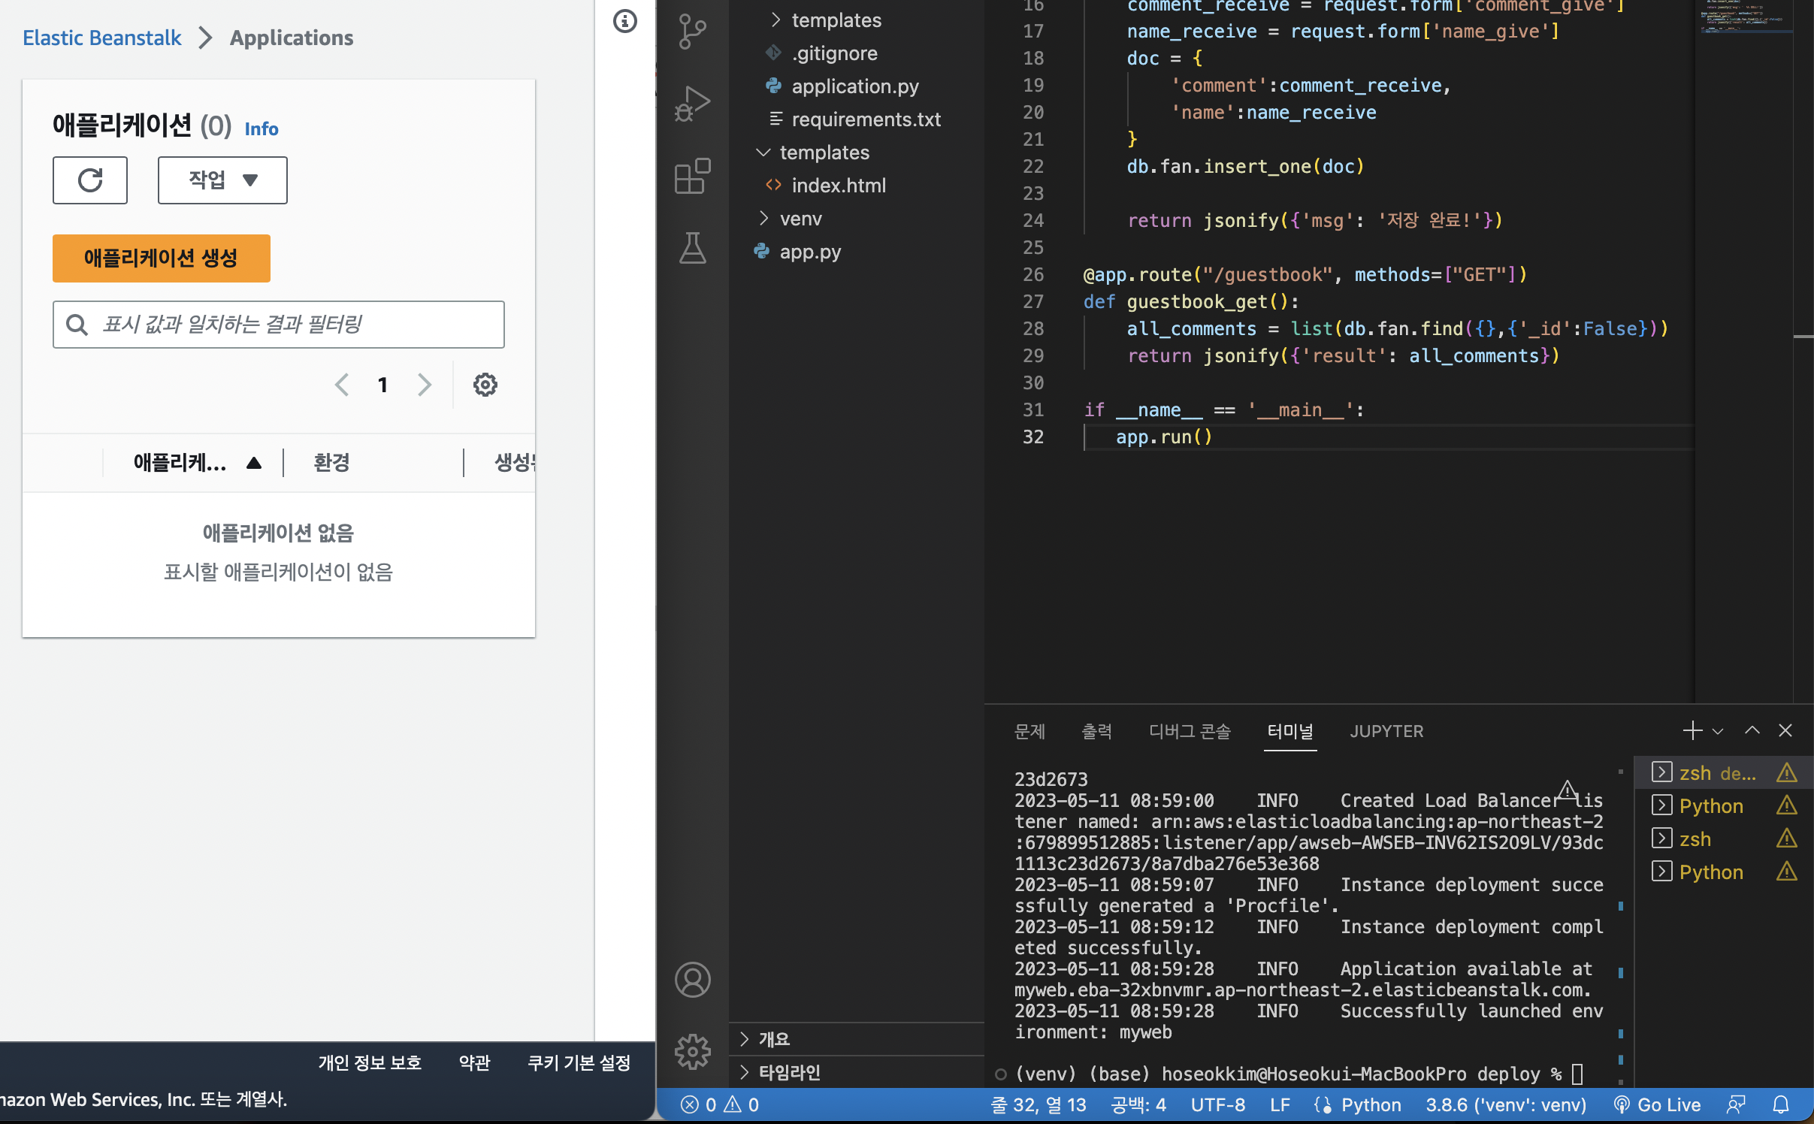Image resolution: width=1814 pixels, height=1124 pixels.
Task: Open application.py in explorer
Action: click(855, 86)
